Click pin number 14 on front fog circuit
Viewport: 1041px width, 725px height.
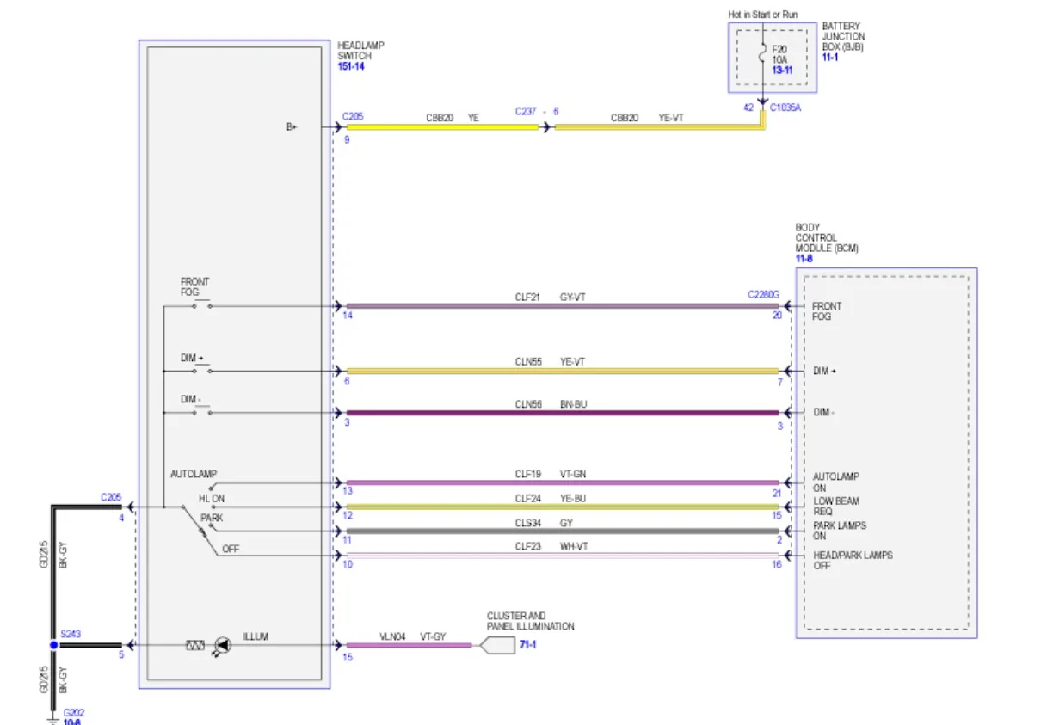tap(348, 316)
